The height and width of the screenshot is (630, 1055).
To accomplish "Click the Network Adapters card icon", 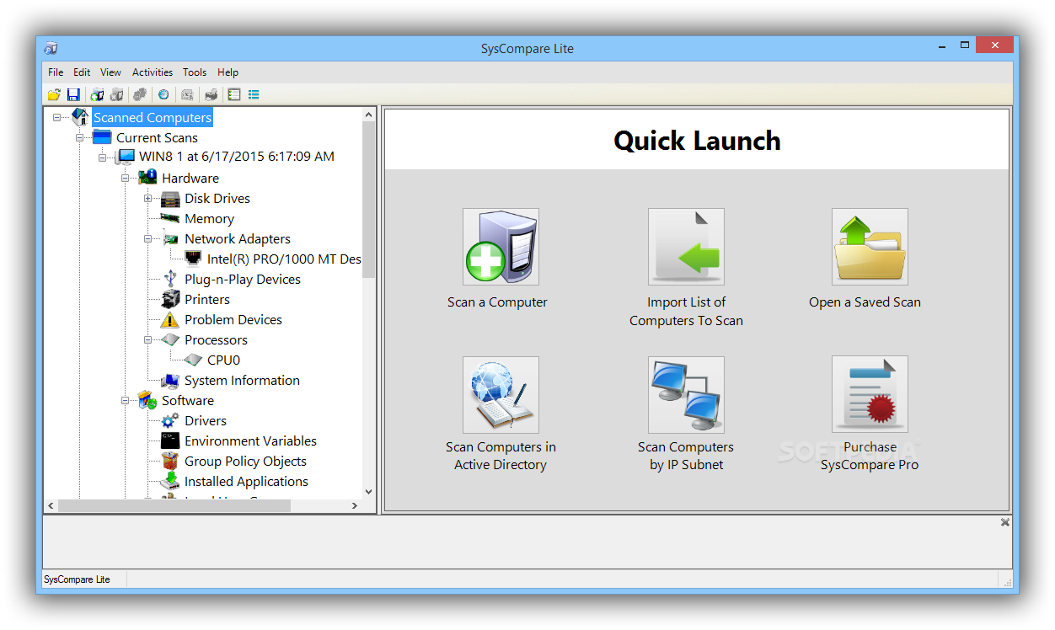I will pyautogui.click(x=170, y=239).
